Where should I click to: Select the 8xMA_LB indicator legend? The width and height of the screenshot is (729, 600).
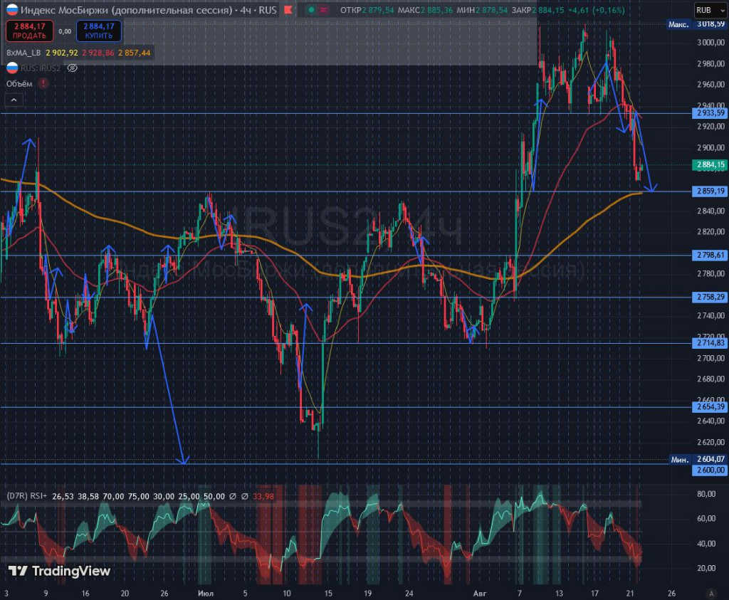[x=23, y=53]
